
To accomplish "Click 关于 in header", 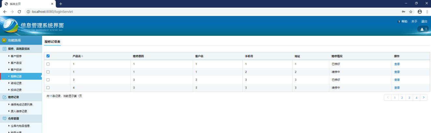I will point(414,21).
